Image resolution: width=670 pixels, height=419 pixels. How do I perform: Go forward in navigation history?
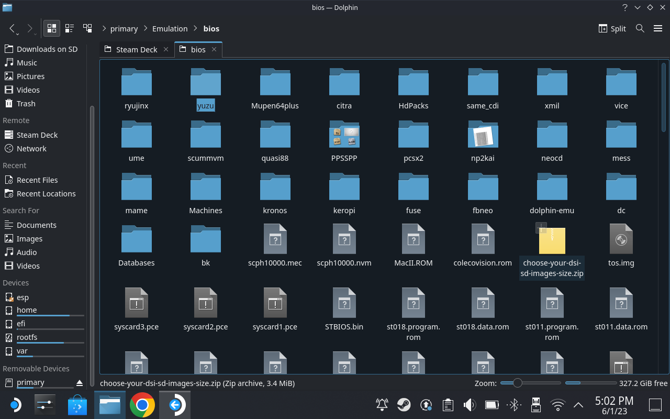(x=29, y=28)
